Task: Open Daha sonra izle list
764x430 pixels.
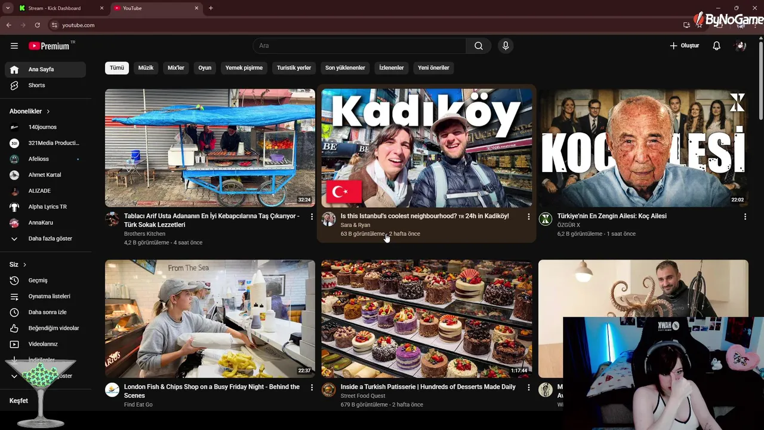Action: point(45,312)
